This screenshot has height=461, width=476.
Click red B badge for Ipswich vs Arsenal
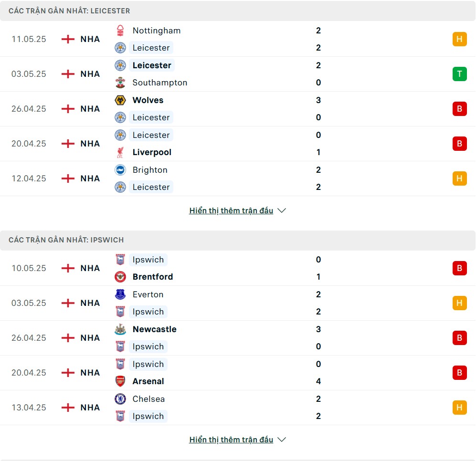(460, 373)
